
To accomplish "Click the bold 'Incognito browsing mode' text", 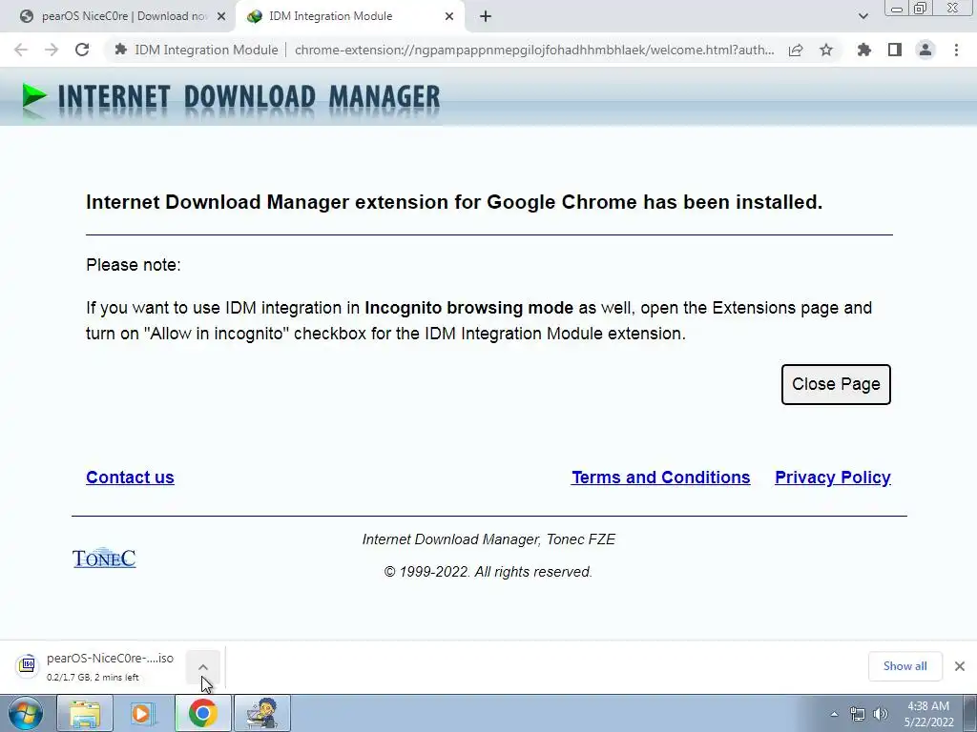I will 468,308.
